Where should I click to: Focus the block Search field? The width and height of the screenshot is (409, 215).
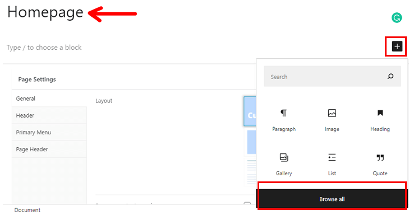click(x=332, y=76)
